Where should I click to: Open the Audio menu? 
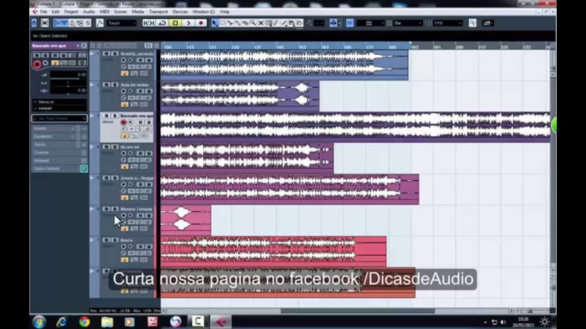(89, 11)
